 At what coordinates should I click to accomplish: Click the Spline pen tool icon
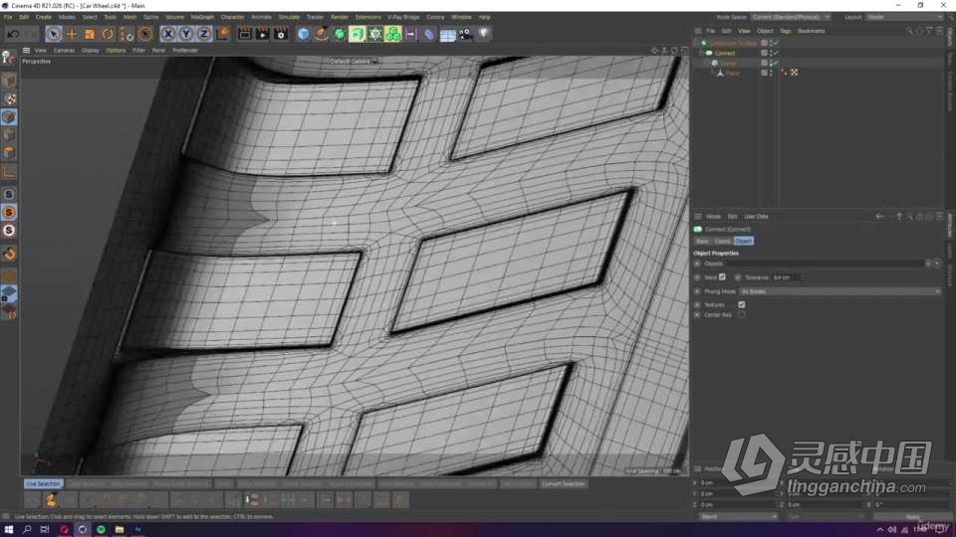click(322, 34)
